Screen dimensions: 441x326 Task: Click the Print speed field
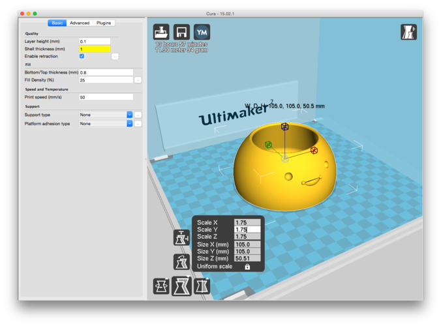[x=106, y=97]
